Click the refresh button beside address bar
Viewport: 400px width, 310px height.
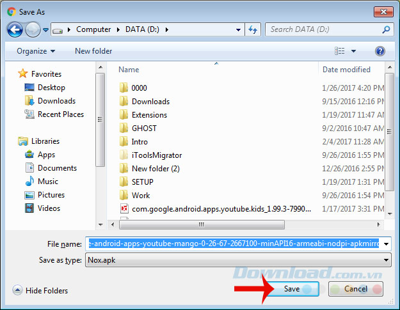point(253,29)
